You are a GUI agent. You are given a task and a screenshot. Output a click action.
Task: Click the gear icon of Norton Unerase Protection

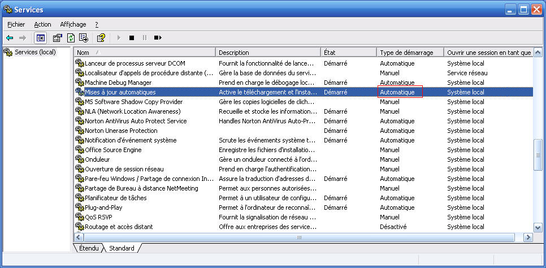tap(79, 131)
